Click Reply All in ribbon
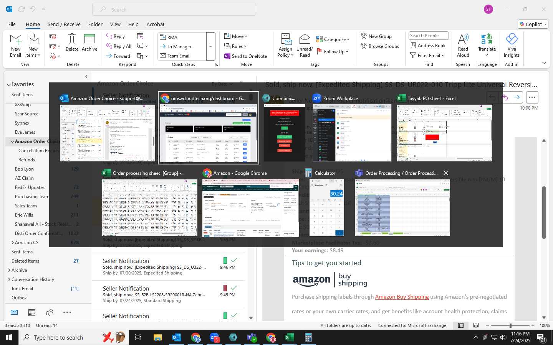553x345 pixels. pos(119,46)
